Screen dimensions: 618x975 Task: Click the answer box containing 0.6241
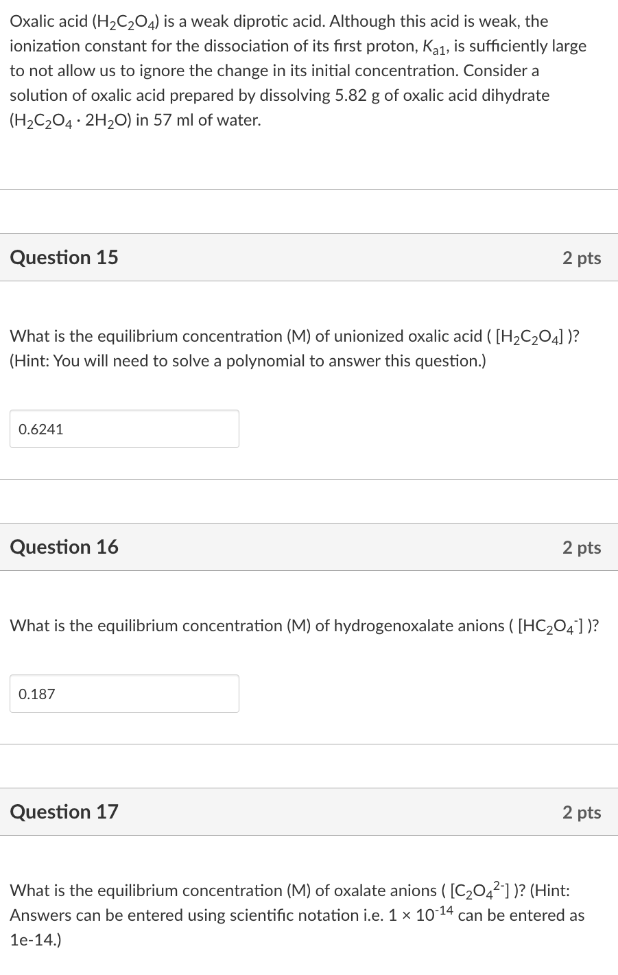tap(123, 428)
